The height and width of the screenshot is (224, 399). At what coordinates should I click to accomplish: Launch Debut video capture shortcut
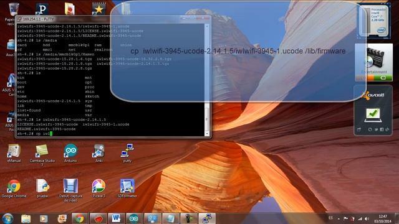70,190
